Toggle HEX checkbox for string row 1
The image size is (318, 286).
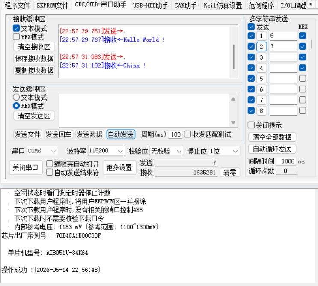[303, 36]
